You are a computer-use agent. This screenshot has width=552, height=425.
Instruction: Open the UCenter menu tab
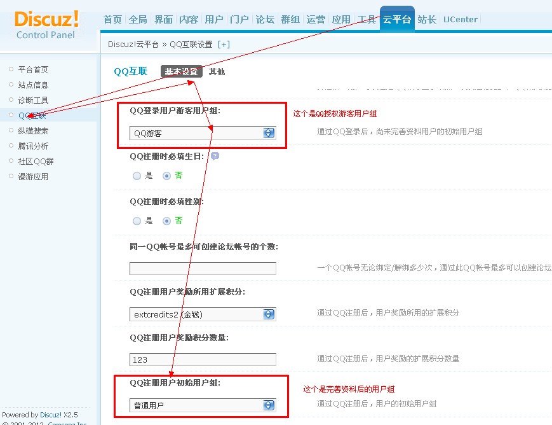pyautogui.click(x=461, y=19)
